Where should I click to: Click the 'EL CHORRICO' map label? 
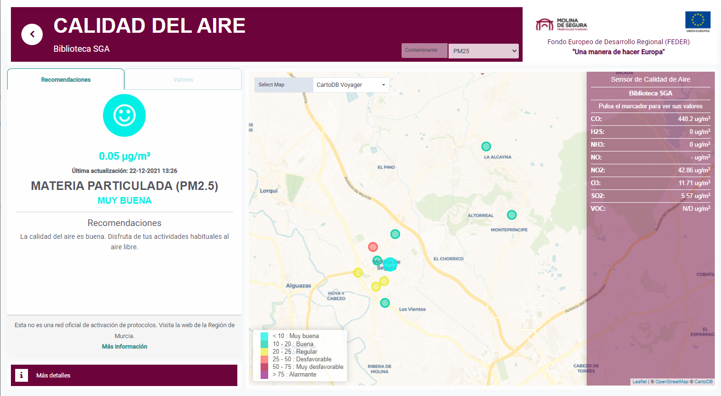point(448,259)
